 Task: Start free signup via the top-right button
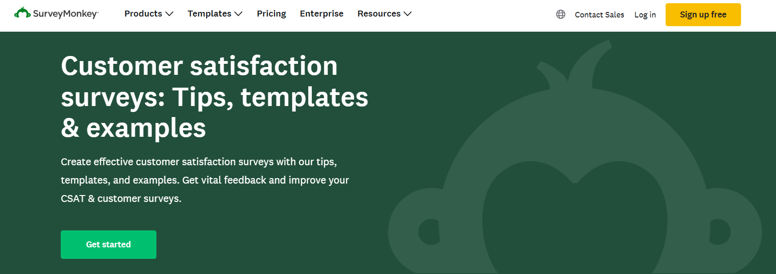(x=703, y=14)
